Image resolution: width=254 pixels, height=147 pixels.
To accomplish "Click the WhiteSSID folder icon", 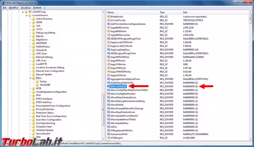I will pyautogui.click(x=37, y=85).
